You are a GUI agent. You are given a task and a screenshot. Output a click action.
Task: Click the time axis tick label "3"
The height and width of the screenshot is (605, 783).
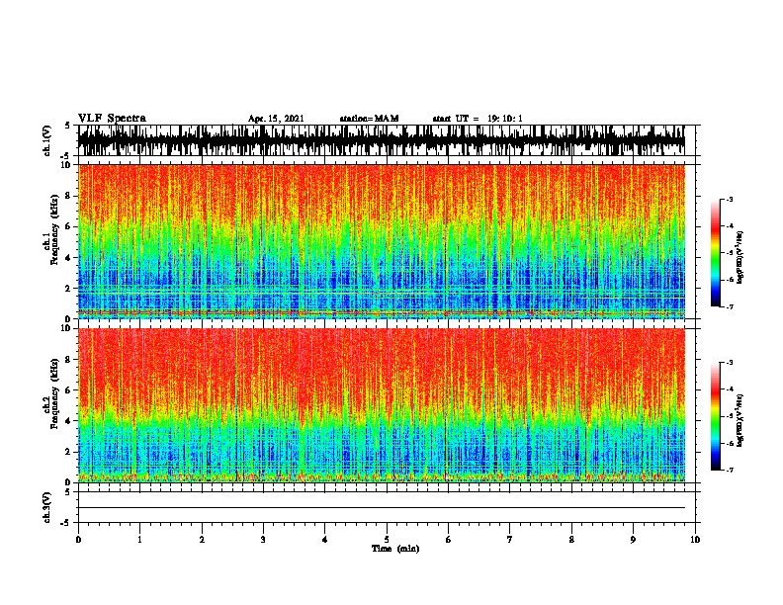tap(263, 540)
